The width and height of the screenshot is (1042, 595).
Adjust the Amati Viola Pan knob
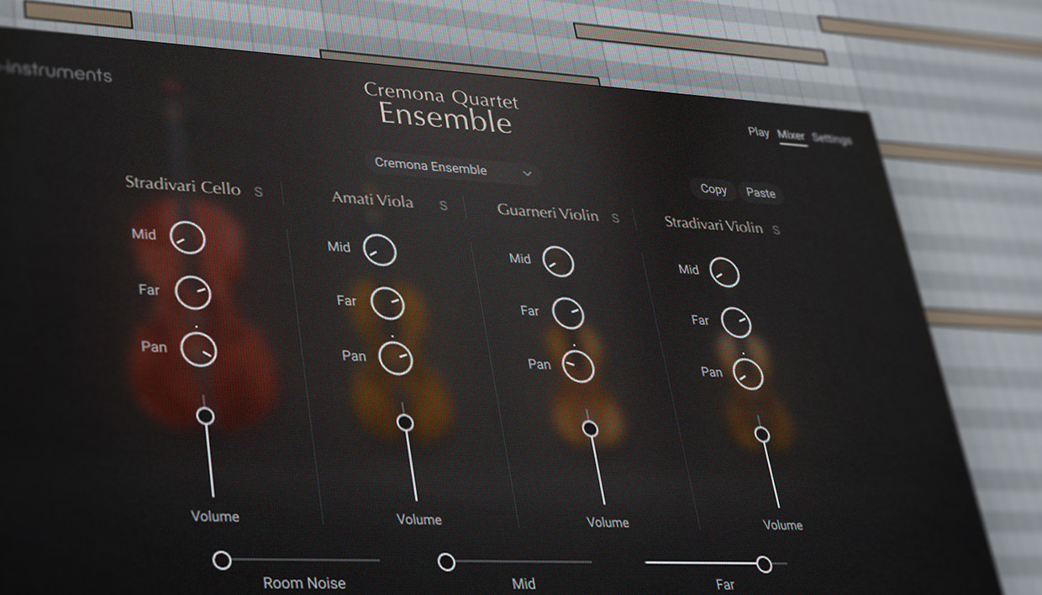tap(396, 358)
